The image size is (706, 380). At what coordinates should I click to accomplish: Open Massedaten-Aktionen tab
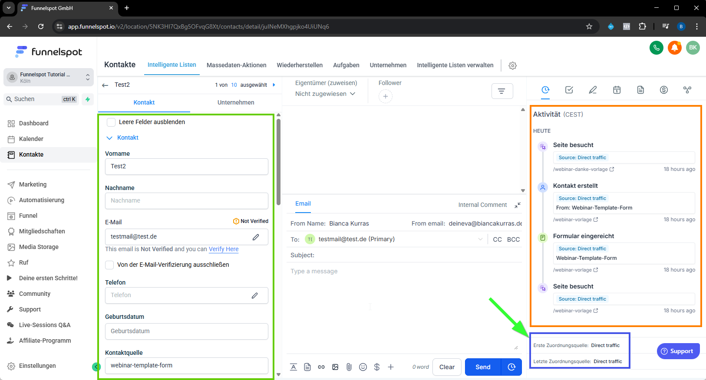pos(237,65)
